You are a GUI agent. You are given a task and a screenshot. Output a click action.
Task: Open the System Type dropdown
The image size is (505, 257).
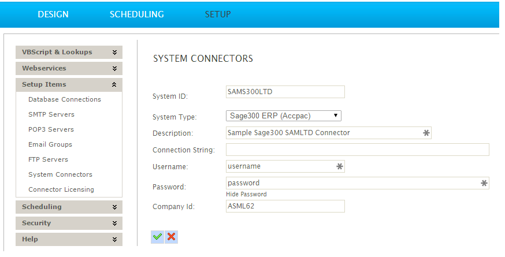pos(284,116)
